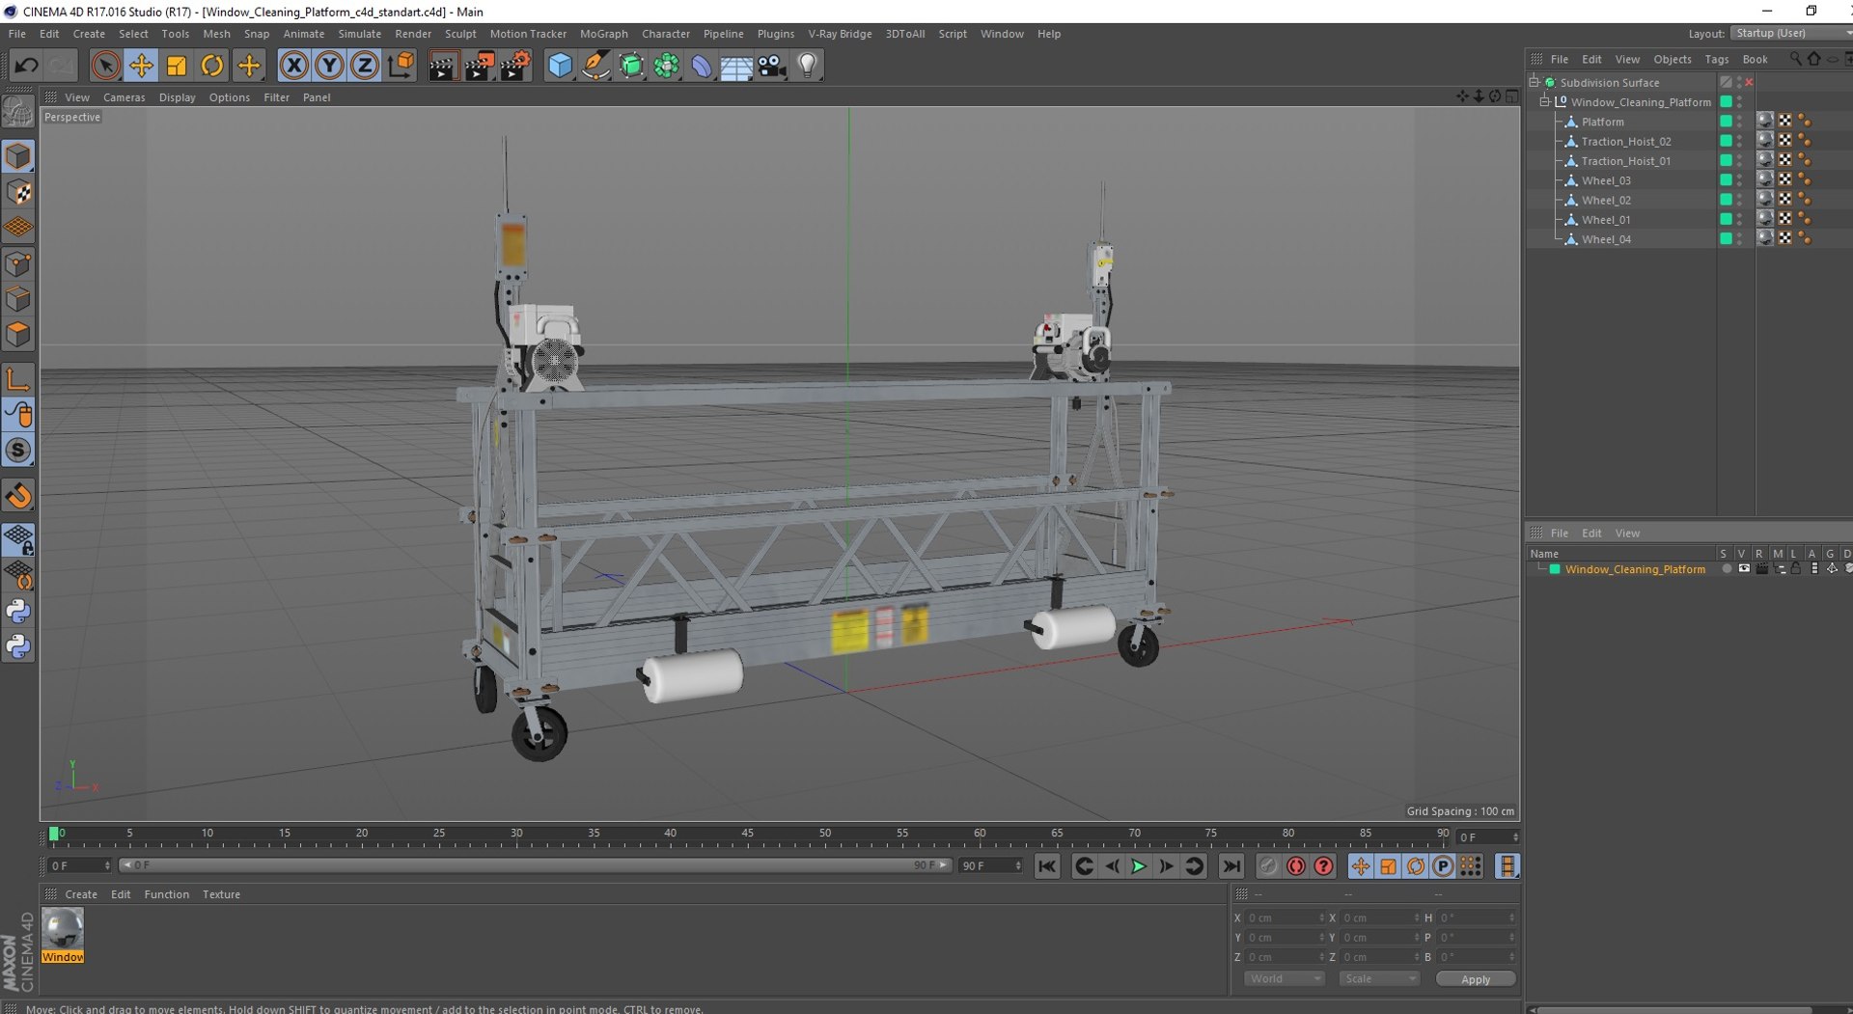The width and height of the screenshot is (1853, 1014).
Task: Add a camera object from toolbar
Action: [772, 66]
